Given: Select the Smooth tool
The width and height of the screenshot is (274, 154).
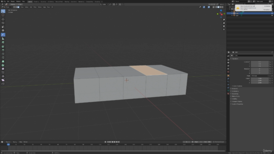Looking at the screenshot, I should (3, 69).
